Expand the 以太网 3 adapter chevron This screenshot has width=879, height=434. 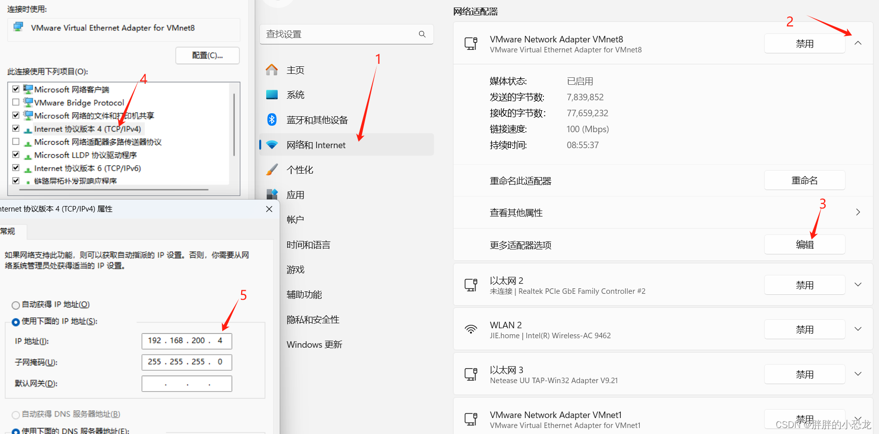858,374
